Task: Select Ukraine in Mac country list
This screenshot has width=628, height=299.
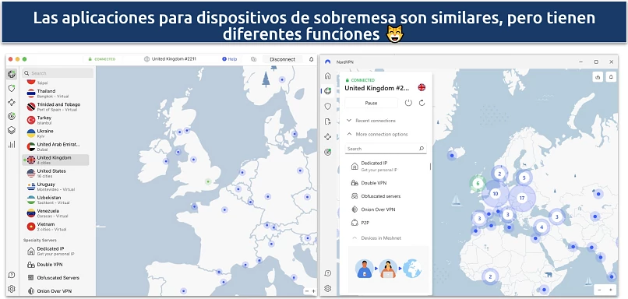Action: 55,133
